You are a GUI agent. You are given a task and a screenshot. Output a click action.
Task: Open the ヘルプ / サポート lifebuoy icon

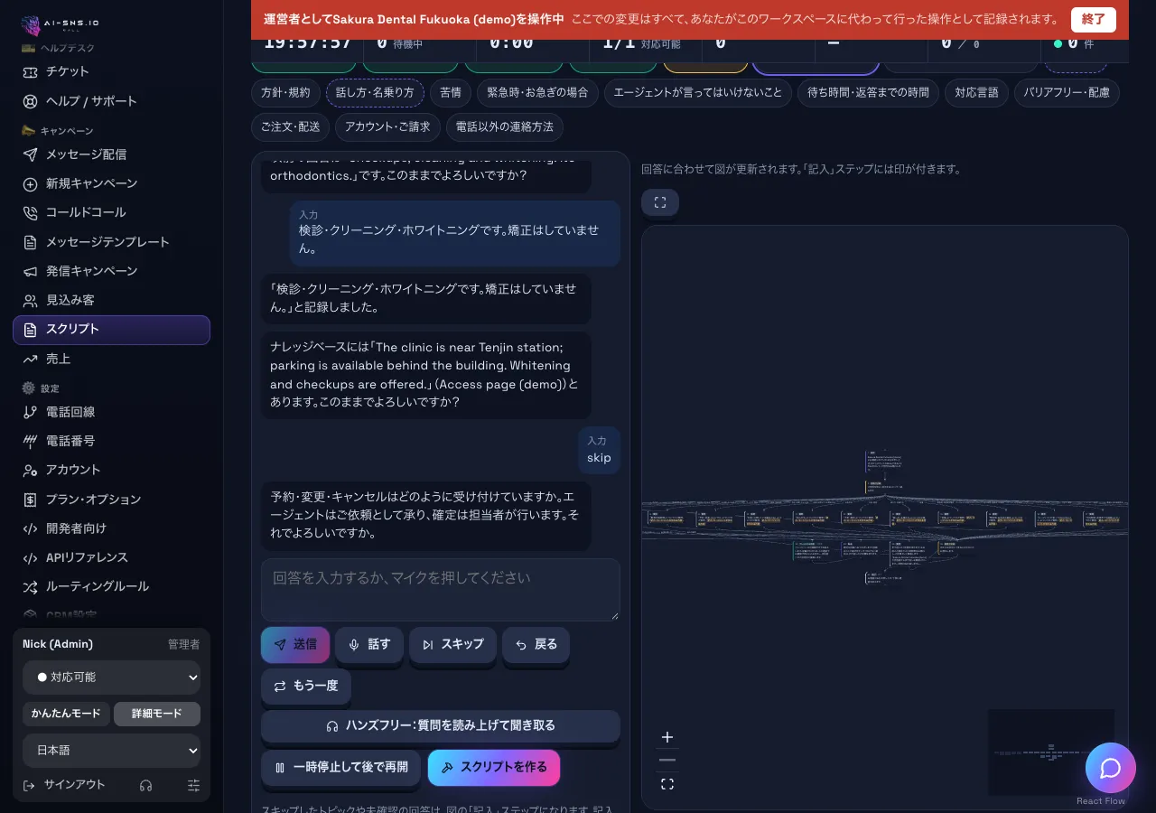tap(30, 101)
